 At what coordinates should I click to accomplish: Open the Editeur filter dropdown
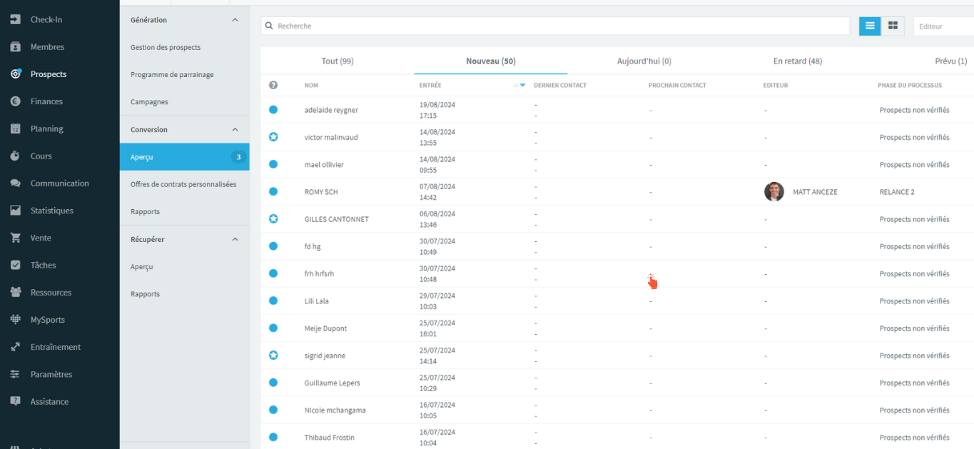943,26
